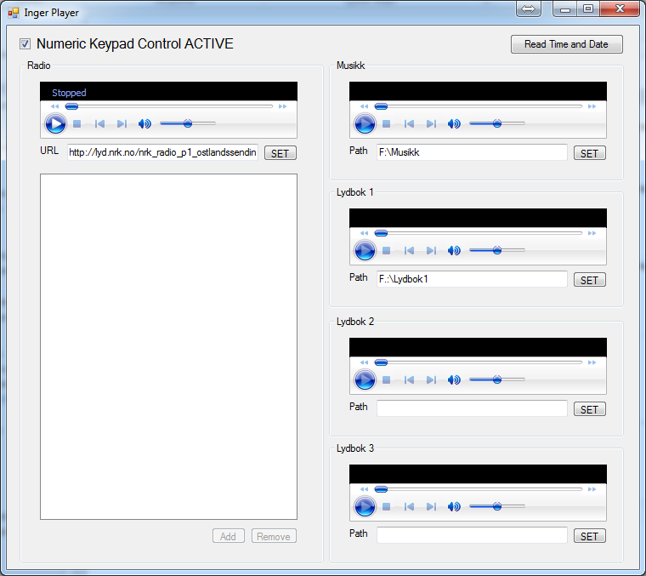Click the Inger Player title bar icon

click(x=14, y=13)
